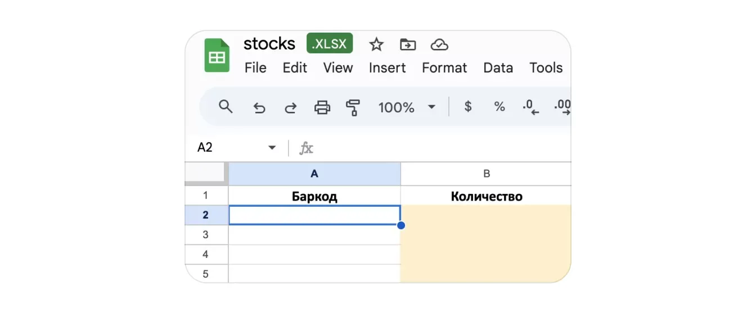Check the cloud document status icon
Screen dimensions: 756x313
439,44
